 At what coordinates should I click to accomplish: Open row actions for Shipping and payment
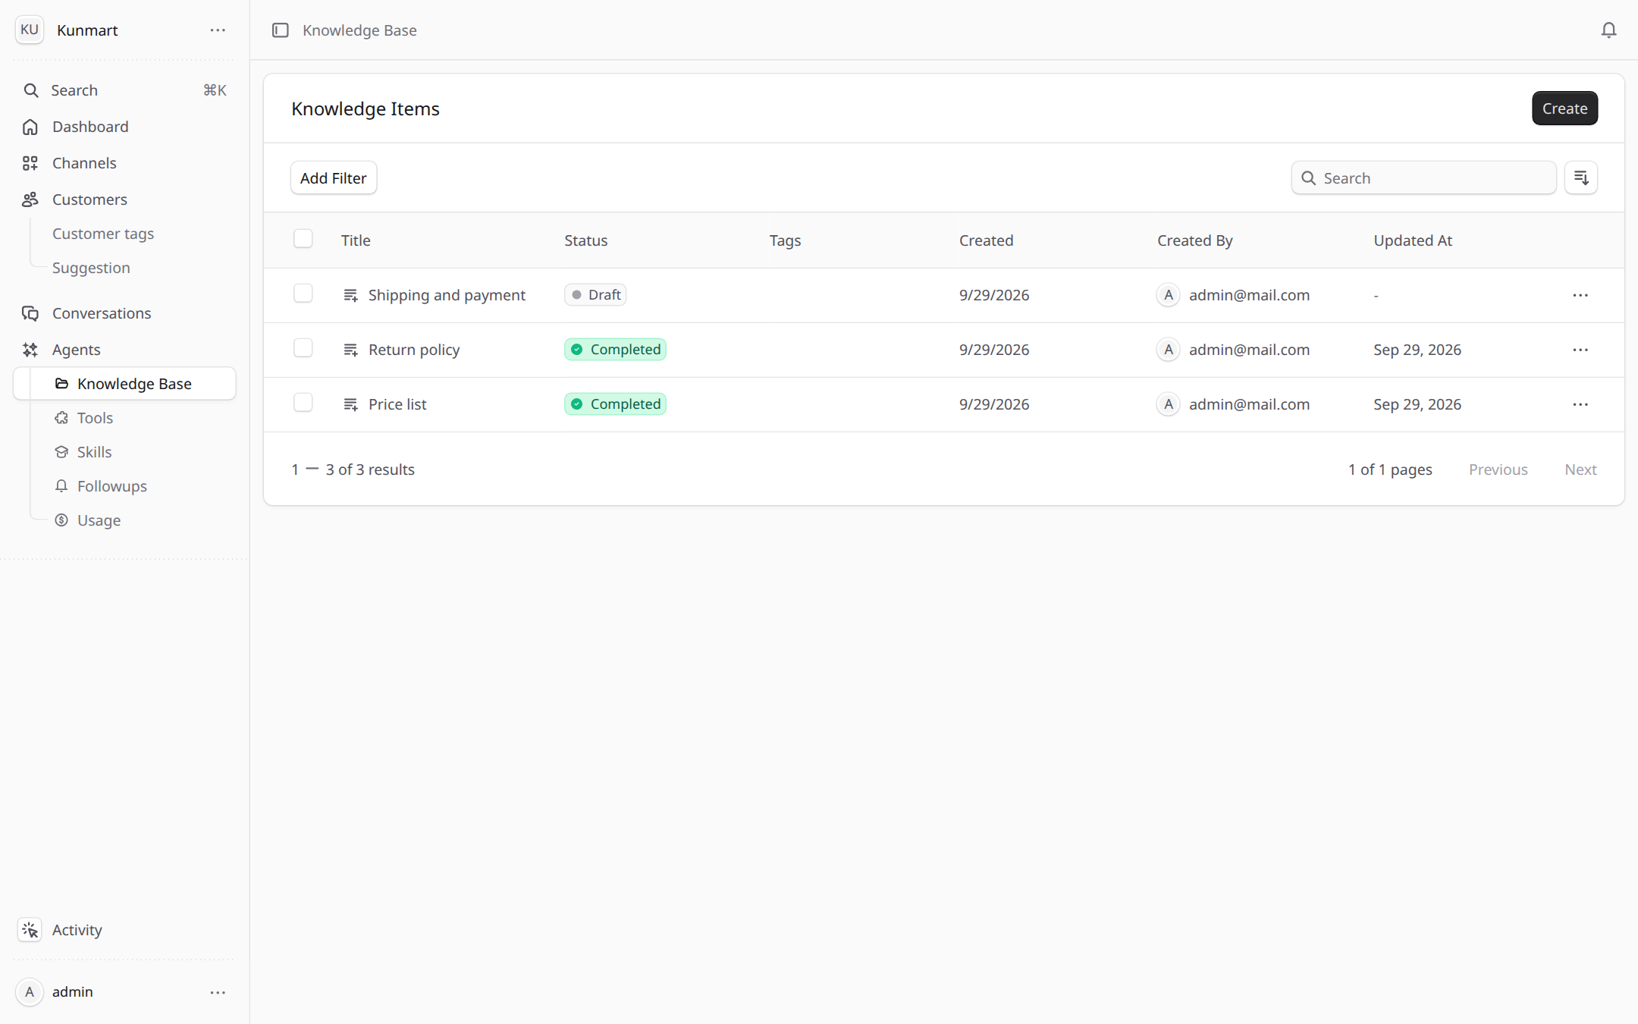(x=1580, y=295)
